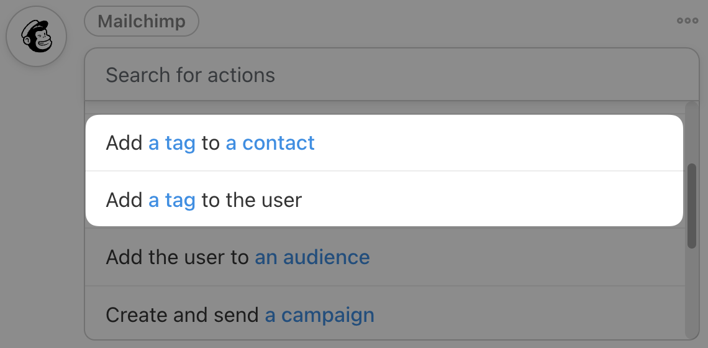Click 'Add the user to' text in the audience row
708x348 pixels.
tap(178, 257)
